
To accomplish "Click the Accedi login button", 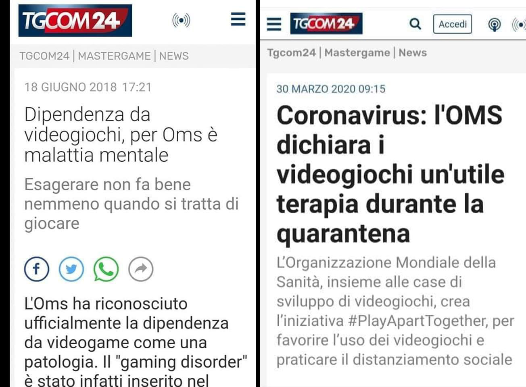I will click(x=453, y=24).
